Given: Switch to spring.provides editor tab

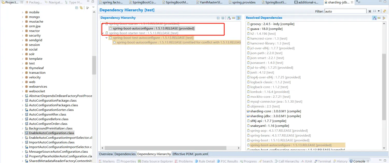Looking at the screenshot, I should [242, 2].
